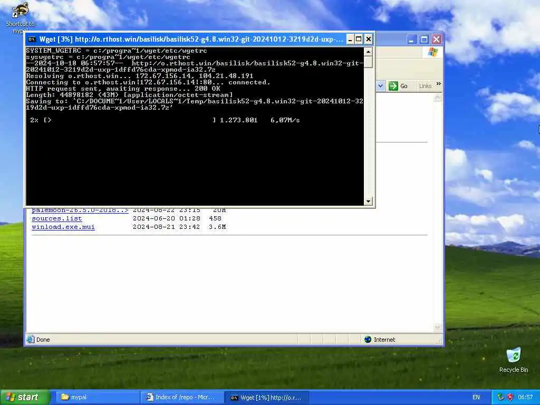
Task: Close the Wget console window
Action: 368,39
